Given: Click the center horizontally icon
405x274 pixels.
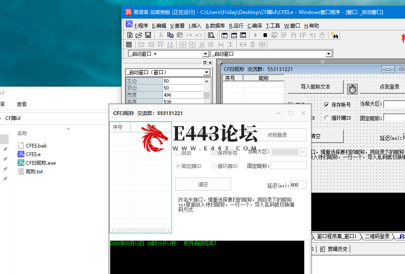Looking at the screenshot, I should [x=183, y=45].
